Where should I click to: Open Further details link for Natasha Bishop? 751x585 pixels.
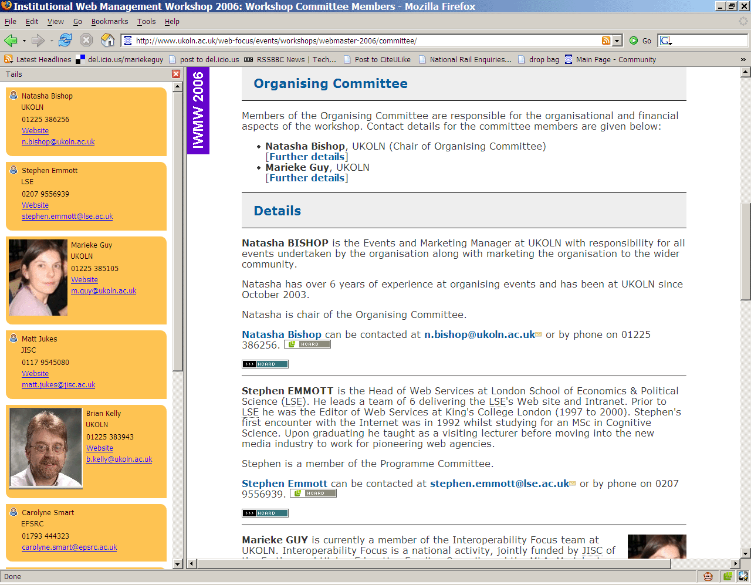[x=307, y=157]
